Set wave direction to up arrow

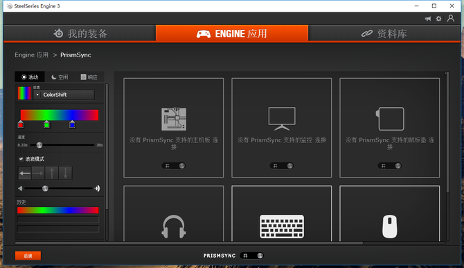51,173
